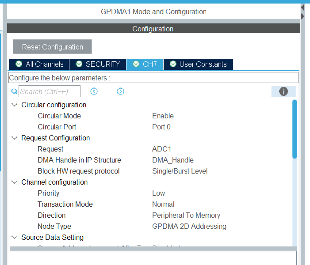Click the Configuration header bar

point(153,29)
